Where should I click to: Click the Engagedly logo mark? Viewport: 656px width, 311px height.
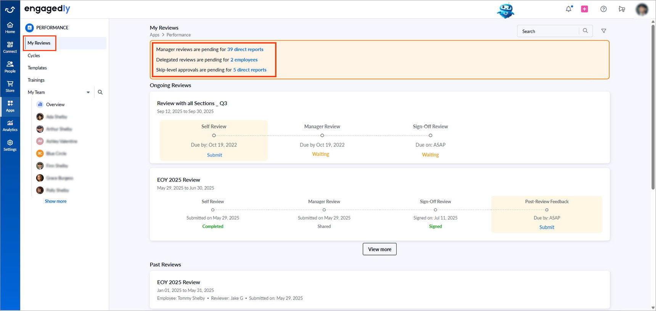tap(10, 9)
